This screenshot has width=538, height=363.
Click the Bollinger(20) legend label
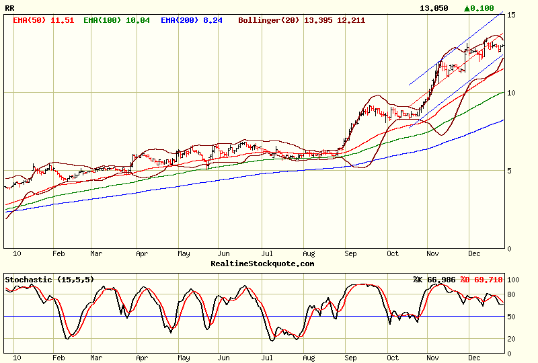pyautogui.click(x=301, y=21)
